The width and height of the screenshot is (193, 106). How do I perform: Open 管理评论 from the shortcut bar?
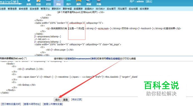(x=45, y=9)
